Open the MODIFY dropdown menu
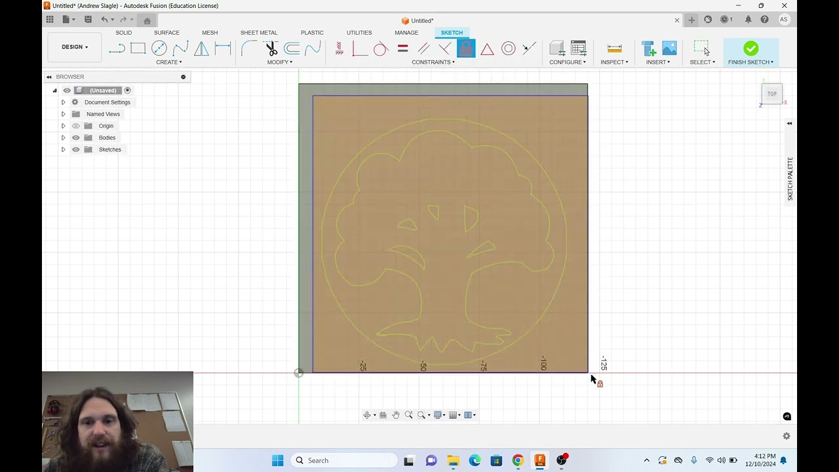The width and height of the screenshot is (839, 472). (280, 62)
